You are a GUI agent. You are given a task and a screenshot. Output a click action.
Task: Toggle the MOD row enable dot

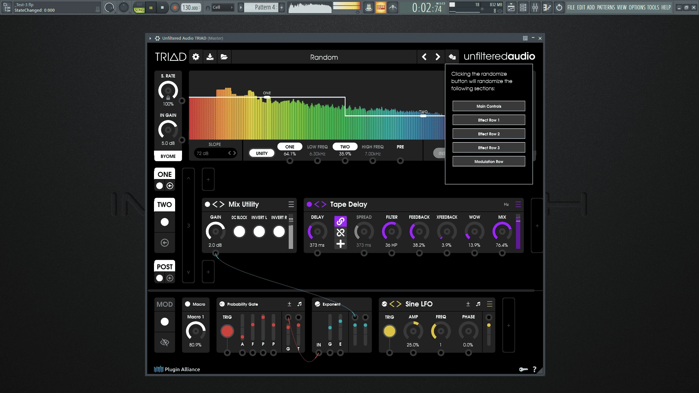click(165, 322)
